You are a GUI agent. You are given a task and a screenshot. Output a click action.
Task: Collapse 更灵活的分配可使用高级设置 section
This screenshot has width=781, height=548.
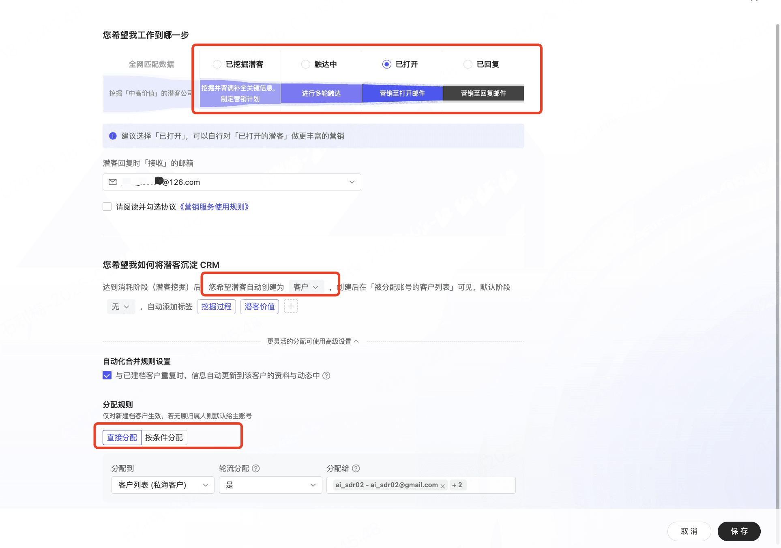tap(313, 341)
